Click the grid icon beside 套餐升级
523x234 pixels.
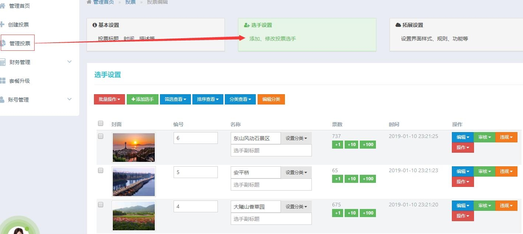pos(3,81)
